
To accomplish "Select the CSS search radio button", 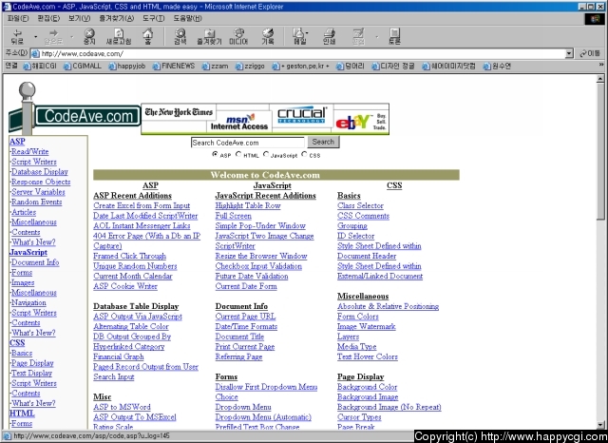I will tap(304, 154).
